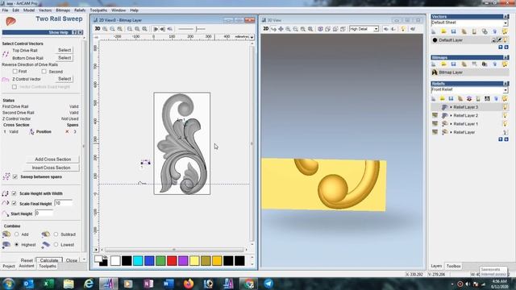
Task: Open the Vectors menu
Action: click(45, 10)
